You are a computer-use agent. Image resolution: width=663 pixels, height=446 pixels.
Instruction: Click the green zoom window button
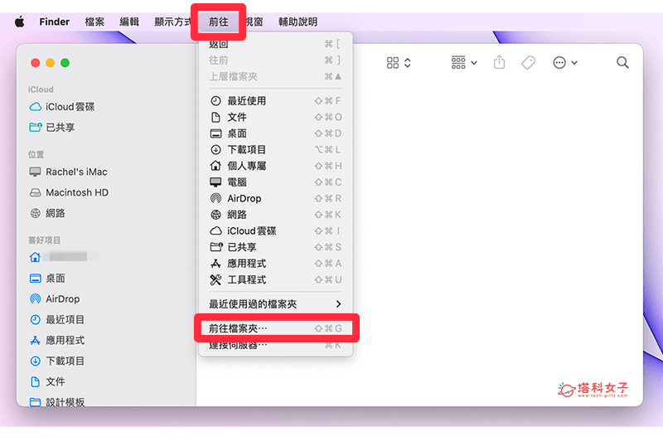point(65,63)
